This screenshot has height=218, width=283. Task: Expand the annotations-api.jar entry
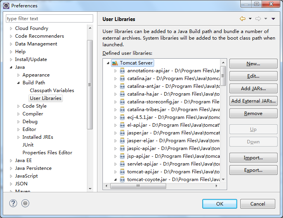(115, 71)
